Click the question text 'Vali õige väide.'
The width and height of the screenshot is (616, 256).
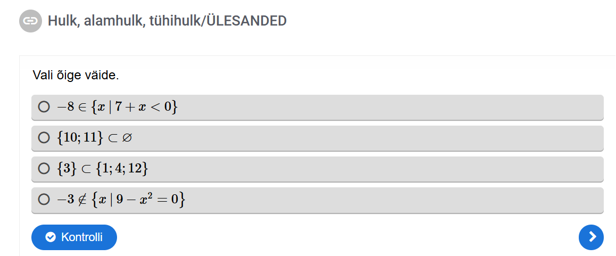(76, 75)
